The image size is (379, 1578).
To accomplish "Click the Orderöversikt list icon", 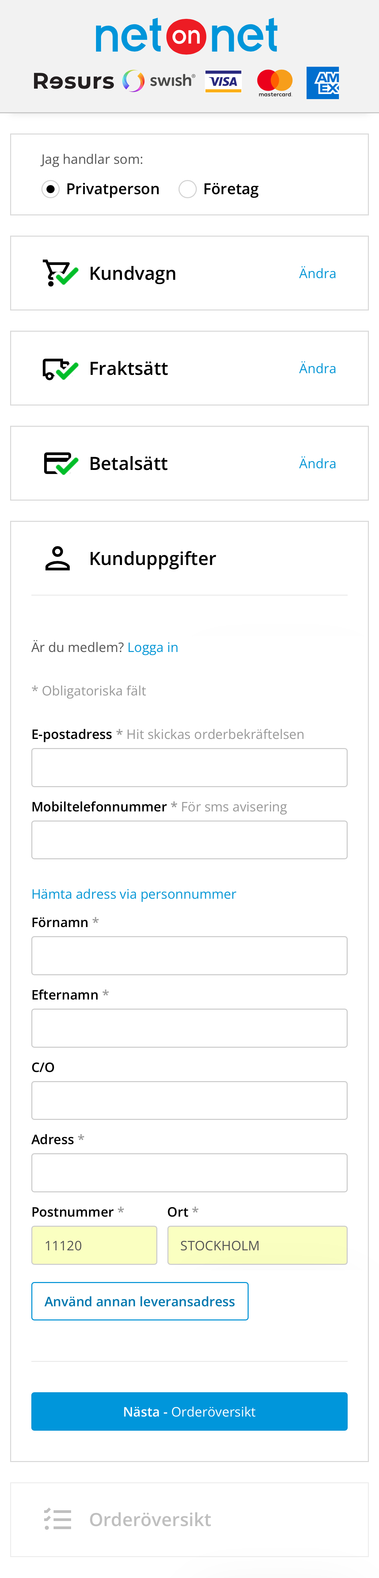I will point(57,1519).
